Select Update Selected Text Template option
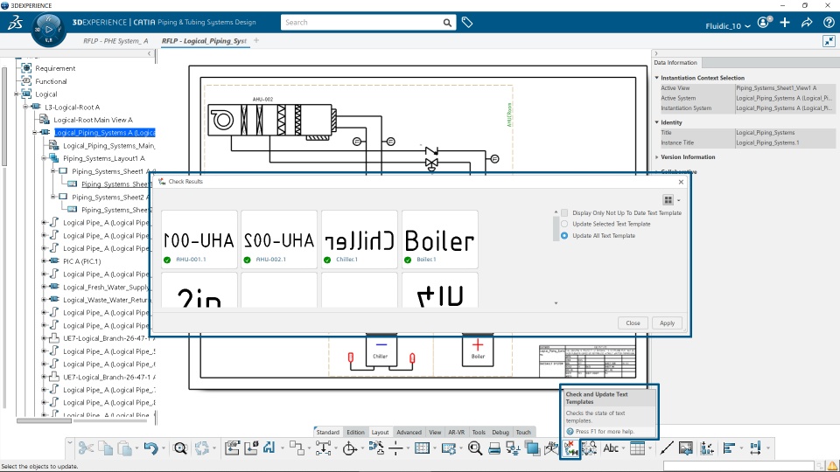 (x=564, y=225)
